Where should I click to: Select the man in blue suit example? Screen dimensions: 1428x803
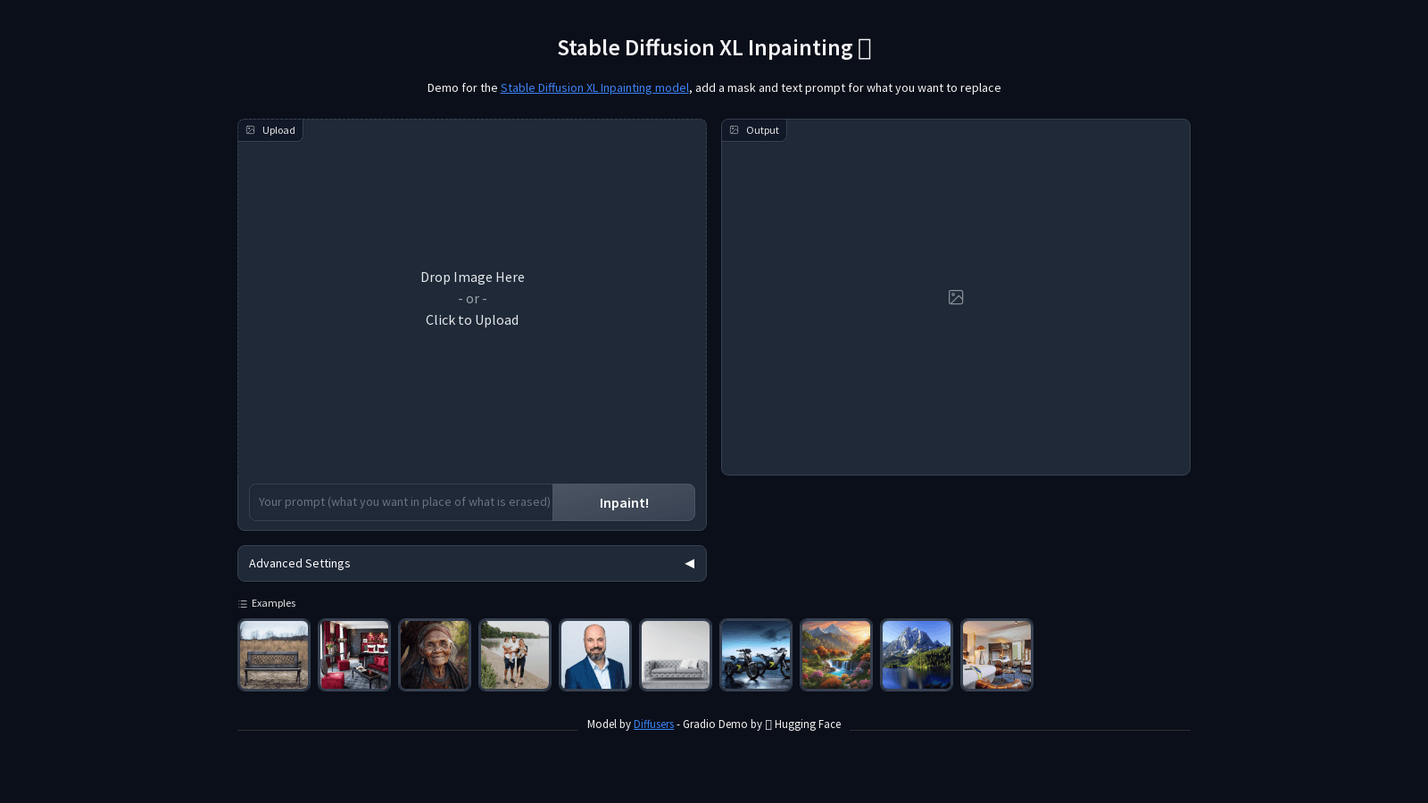point(595,655)
